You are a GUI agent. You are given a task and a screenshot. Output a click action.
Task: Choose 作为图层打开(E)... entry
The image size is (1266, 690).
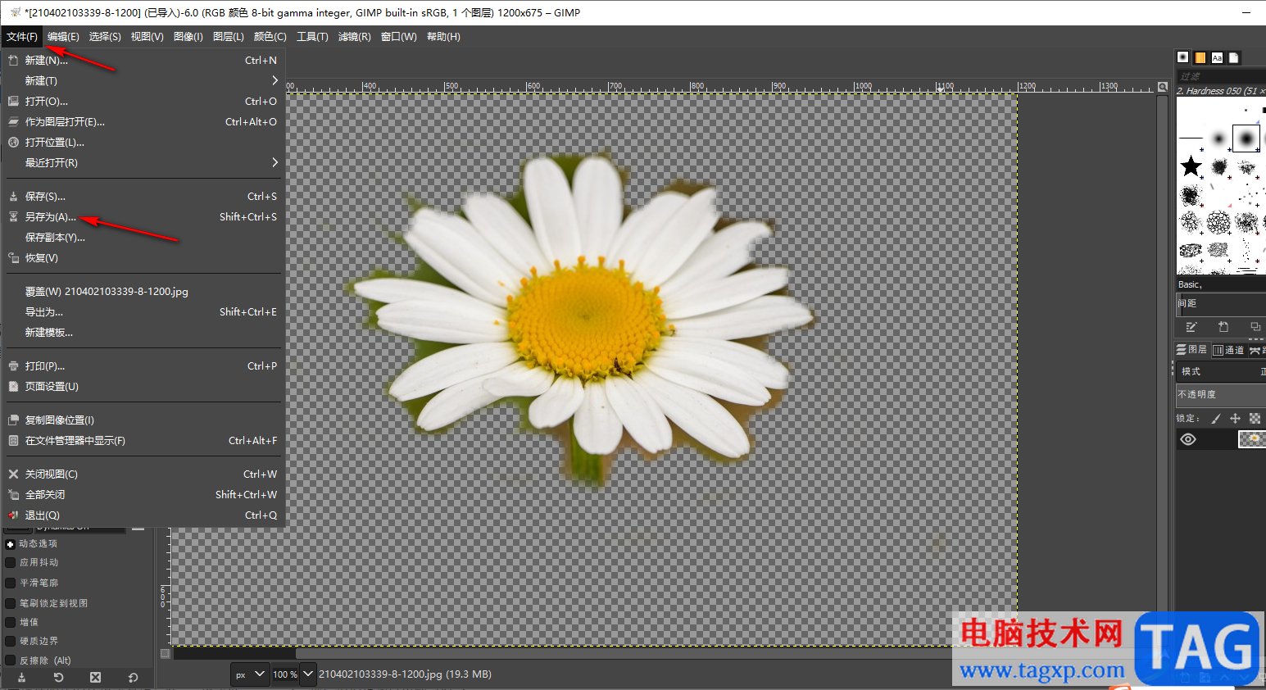(143, 121)
